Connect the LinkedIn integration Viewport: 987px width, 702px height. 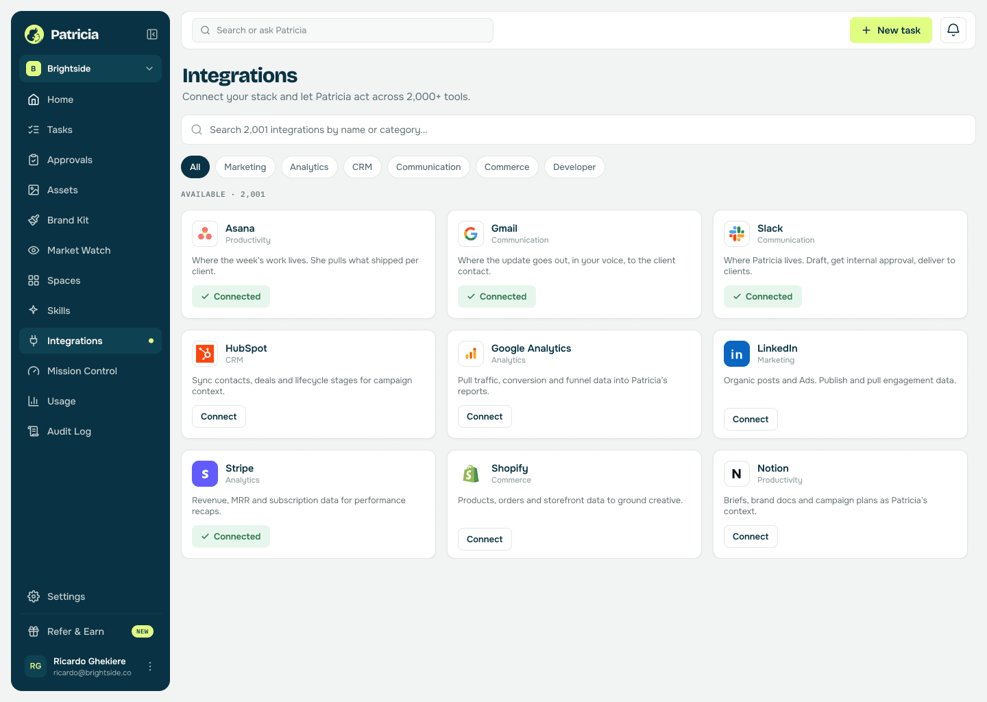click(x=751, y=420)
